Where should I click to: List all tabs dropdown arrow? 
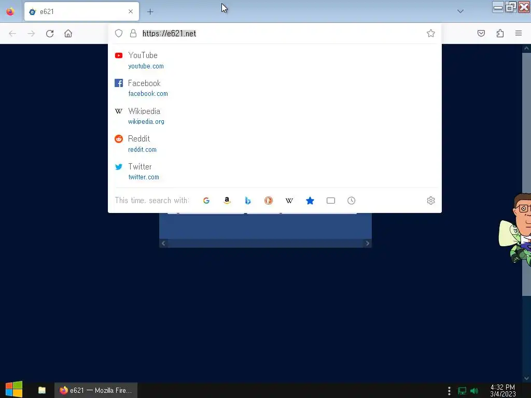(x=460, y=11)
